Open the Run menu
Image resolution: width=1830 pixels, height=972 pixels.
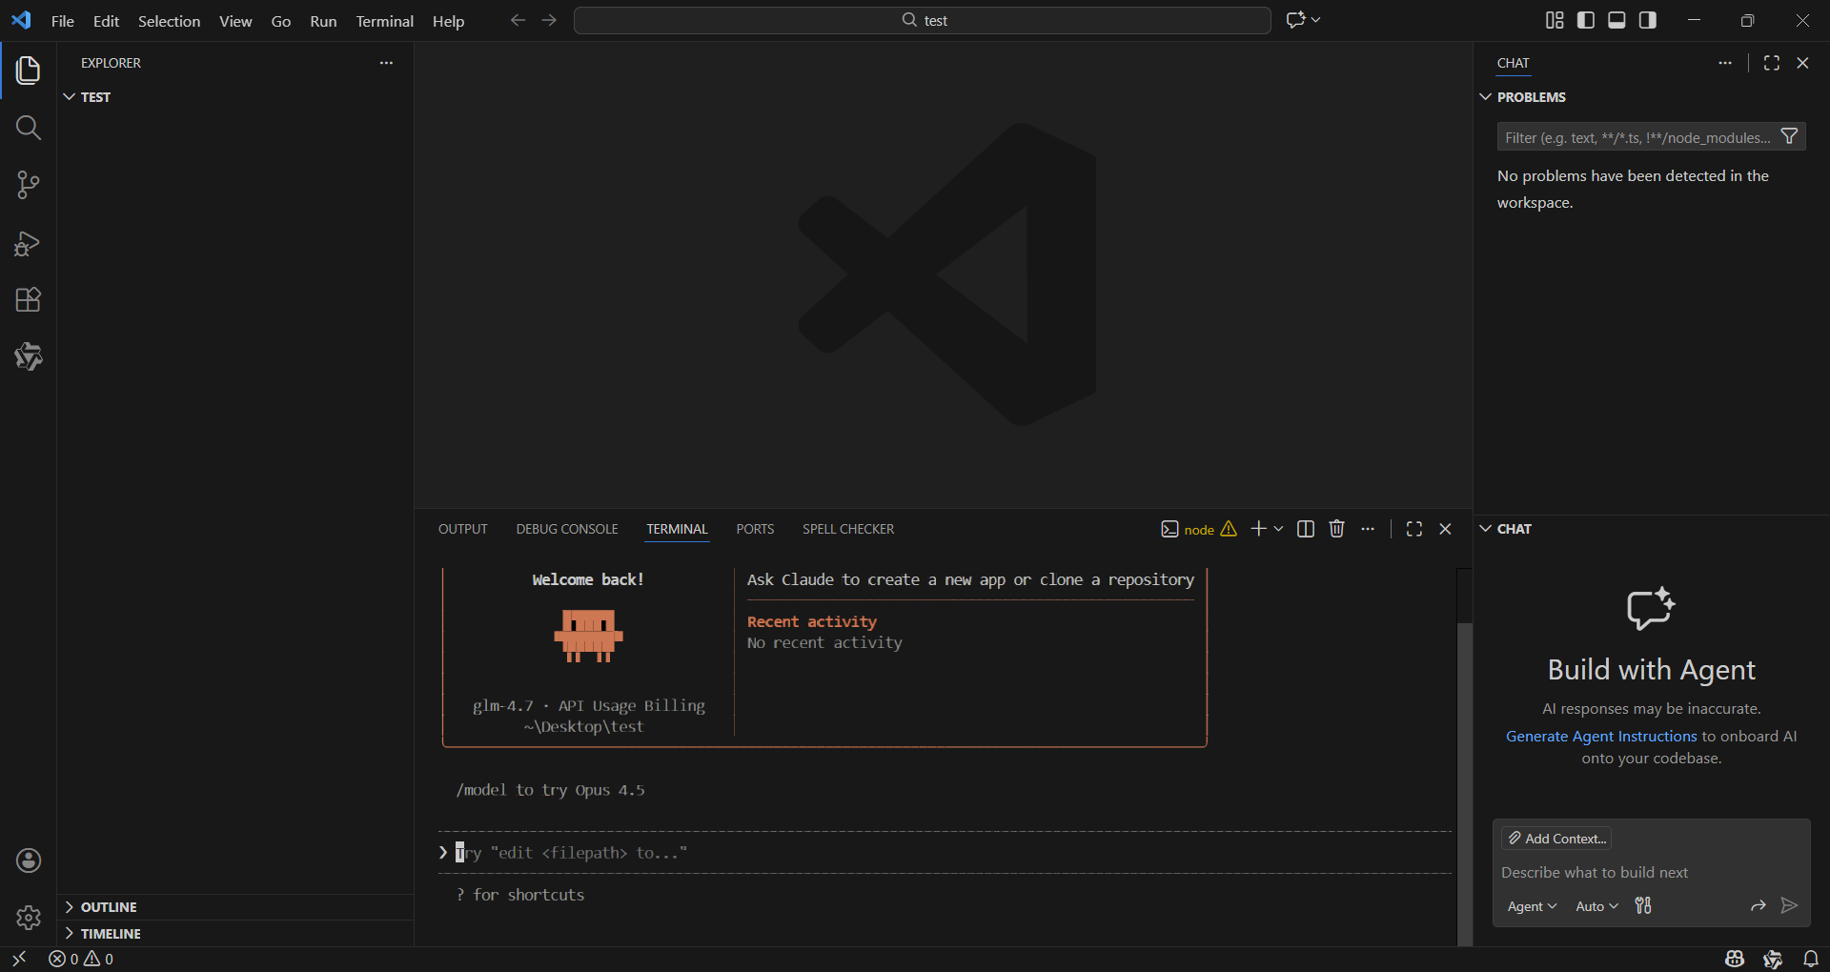pos(323,21)
